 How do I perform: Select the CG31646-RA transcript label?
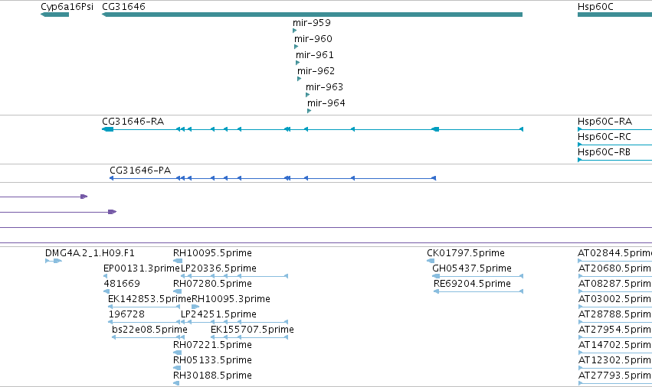133,122
